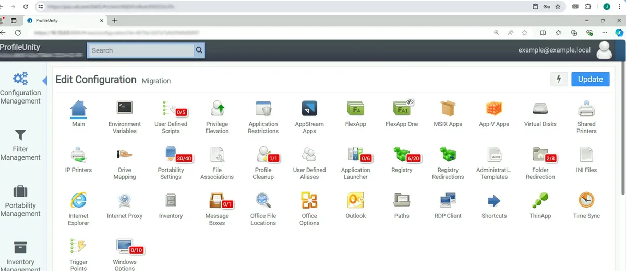The height and width of the screenshot is (271, 626).
Task: Open the Paths module
Action: pyautogui.click(x=402, y=205)
